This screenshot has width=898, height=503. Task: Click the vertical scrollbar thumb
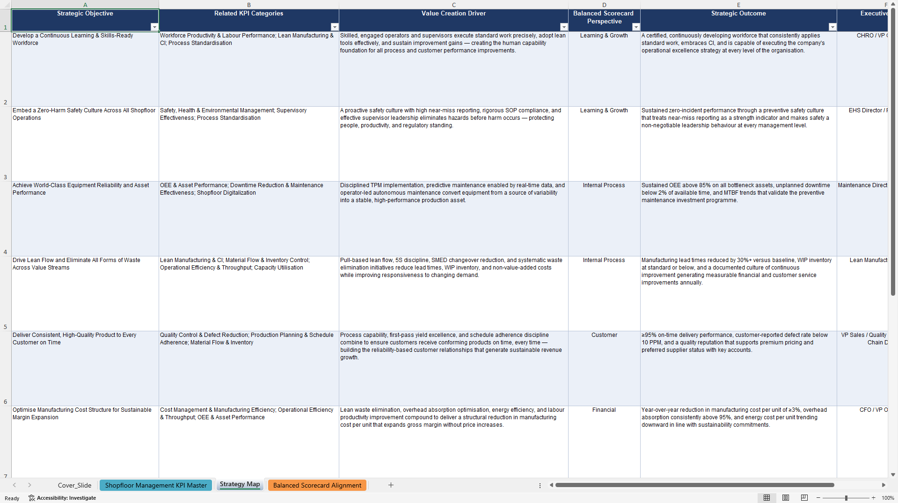[893, 152]
